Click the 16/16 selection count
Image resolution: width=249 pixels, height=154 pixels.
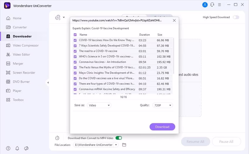point(123,97)
